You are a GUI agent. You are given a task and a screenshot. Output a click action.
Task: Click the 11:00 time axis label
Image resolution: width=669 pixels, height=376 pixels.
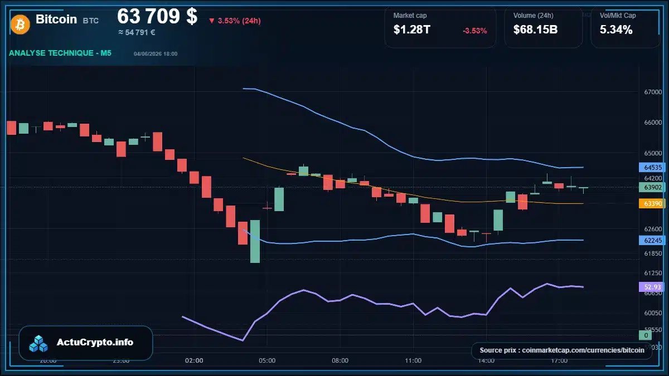click(x=413, y=360)
